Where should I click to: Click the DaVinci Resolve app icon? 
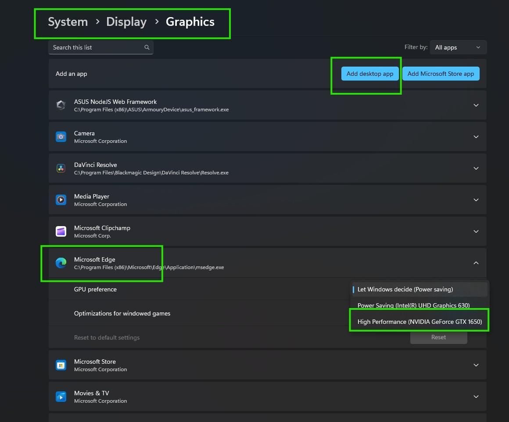click(61, 168)
